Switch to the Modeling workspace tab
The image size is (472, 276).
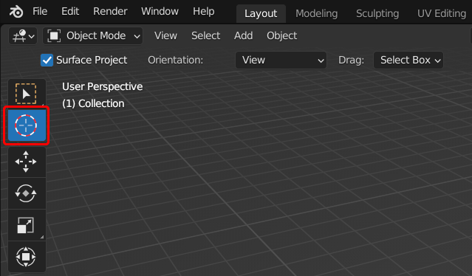click(316, 13)
